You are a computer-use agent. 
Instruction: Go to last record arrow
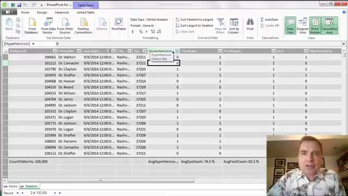click(x=60, y=193)
